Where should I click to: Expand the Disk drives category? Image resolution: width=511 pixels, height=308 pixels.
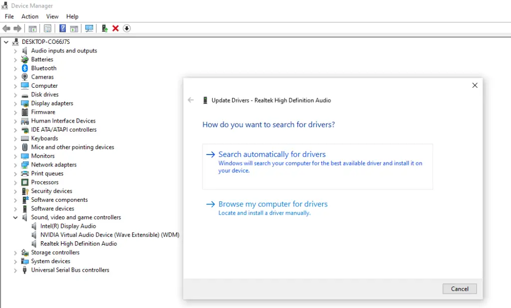[15, 95]
